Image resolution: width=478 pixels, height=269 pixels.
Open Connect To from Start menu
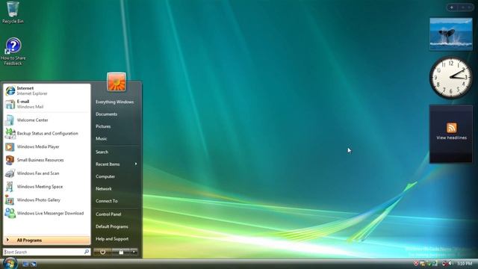[x=107, y=201]
